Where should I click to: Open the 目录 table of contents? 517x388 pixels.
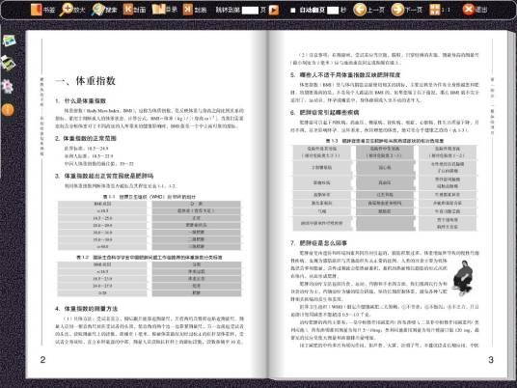165,10
